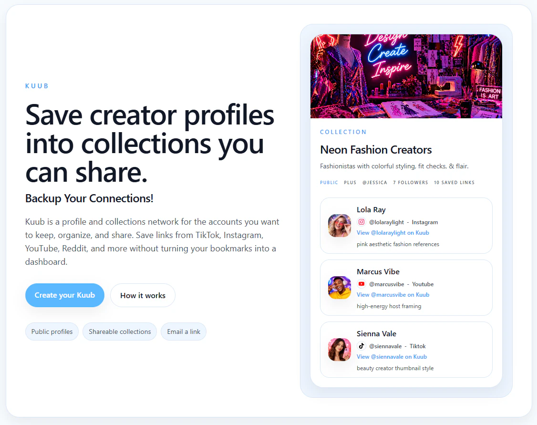Open Lola Ray's profile avatar
This screenshot has width=537, height=425.
[x=339, y=226]
